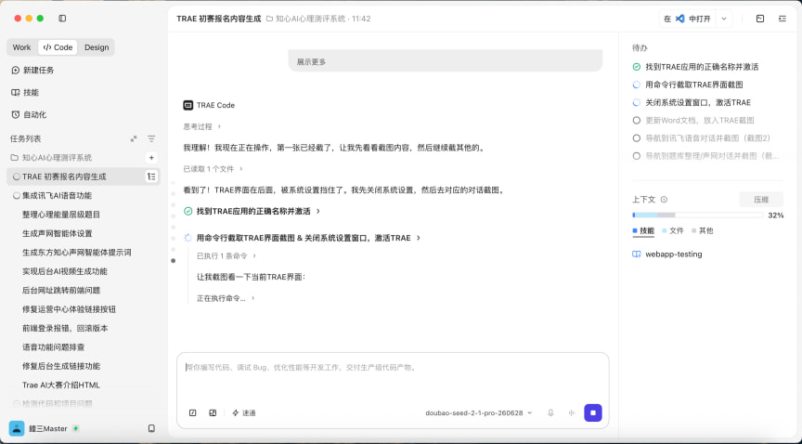Click the webapp-testing skill entry
The image size is (802, 444).
coord(667,255)
